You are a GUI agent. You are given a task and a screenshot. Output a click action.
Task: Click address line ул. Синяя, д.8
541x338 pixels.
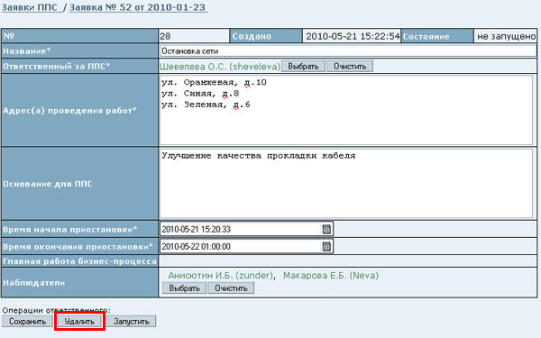[x=200, y=94]
